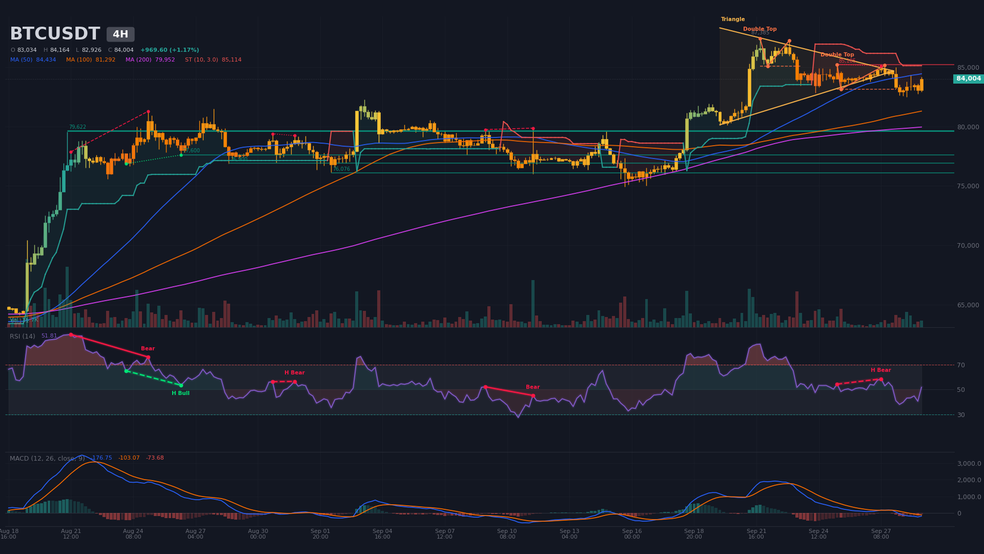Click the Bear divergence label near Aug 24

coord(148,349)
